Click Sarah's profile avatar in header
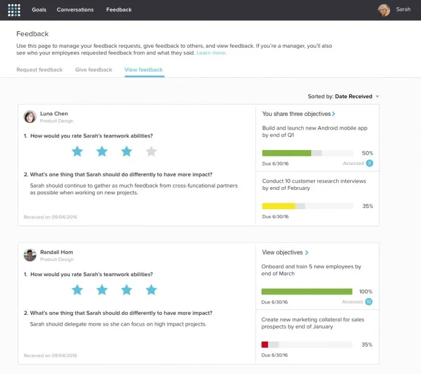The image size is (421, 374). coord(384,10)
